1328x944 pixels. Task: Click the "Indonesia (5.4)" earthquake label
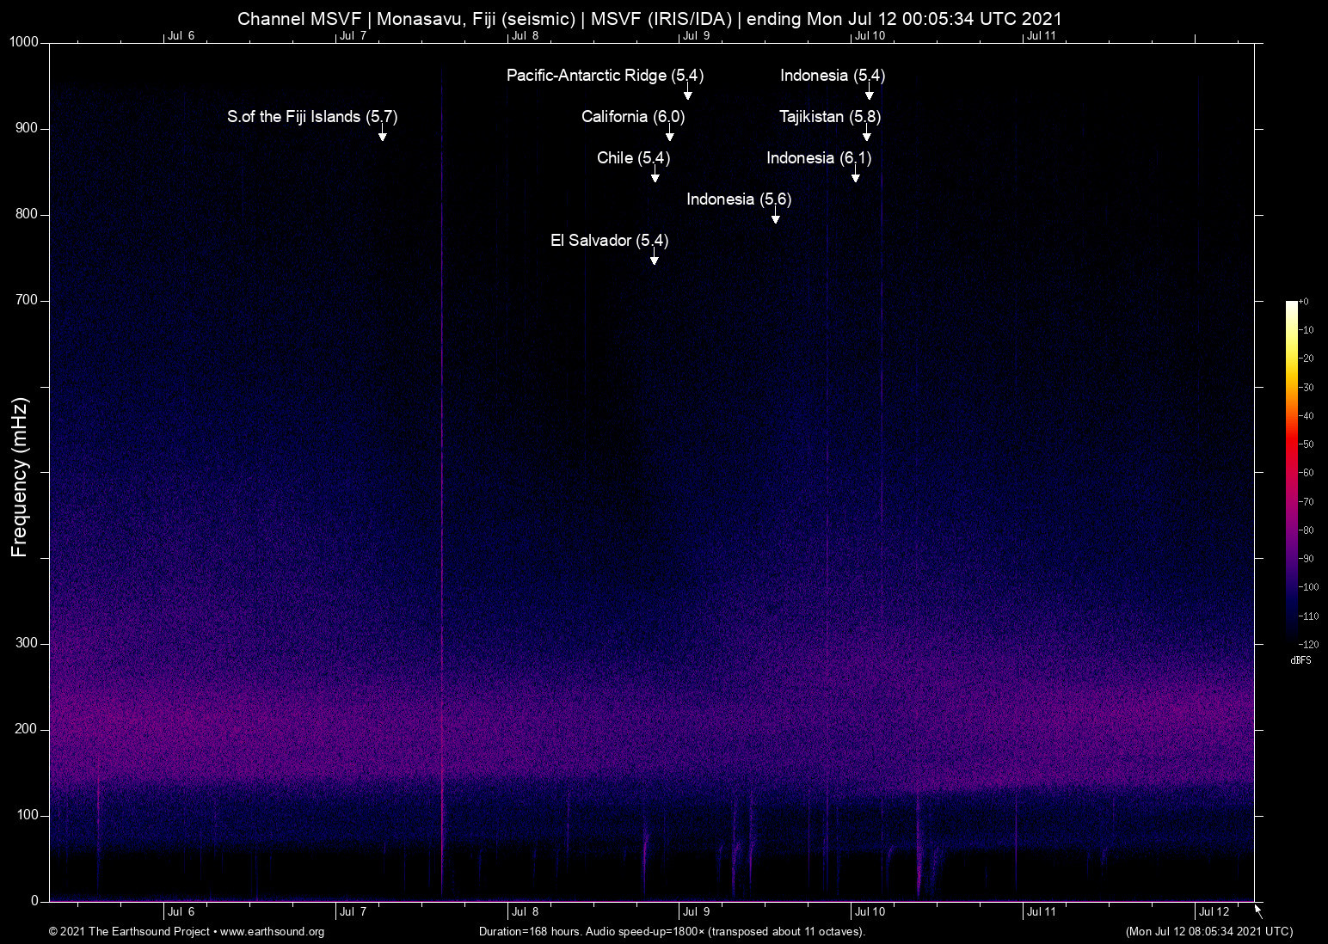tap(833, 76)
